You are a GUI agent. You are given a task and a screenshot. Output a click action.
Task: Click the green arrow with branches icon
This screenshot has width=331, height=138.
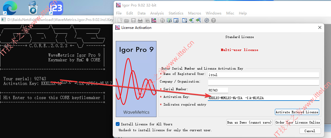point(198,20)
